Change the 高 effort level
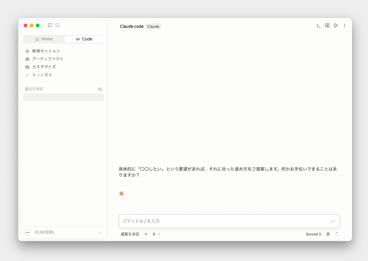 tap(328, 234)
